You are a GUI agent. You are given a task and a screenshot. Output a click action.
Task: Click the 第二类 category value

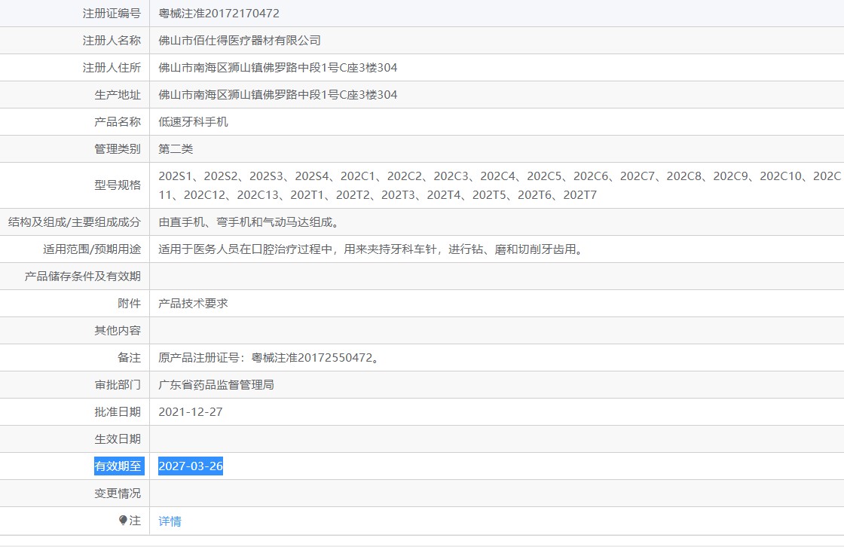176,149
